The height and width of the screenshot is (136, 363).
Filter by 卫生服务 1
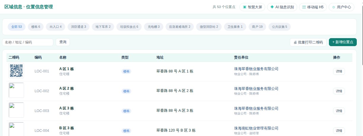click(235, 27)
